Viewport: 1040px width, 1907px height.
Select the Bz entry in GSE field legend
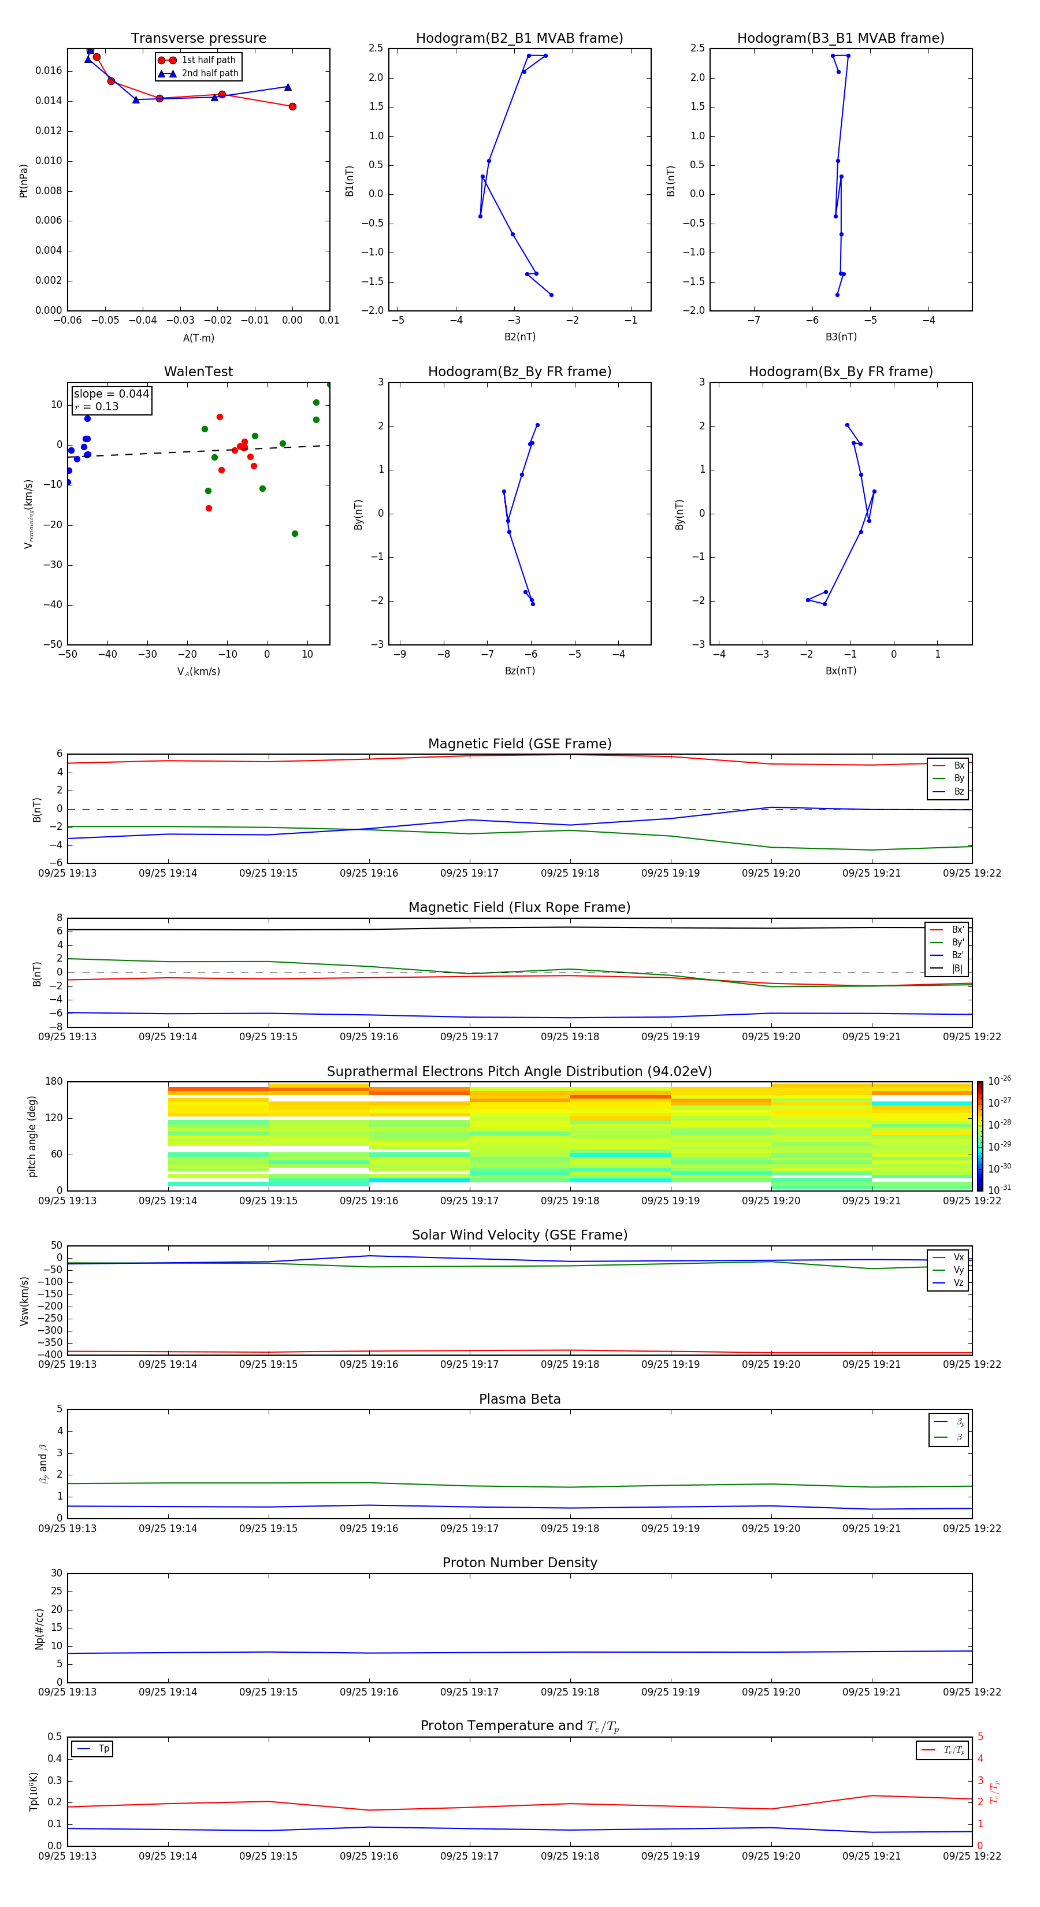tap(948, 791)
